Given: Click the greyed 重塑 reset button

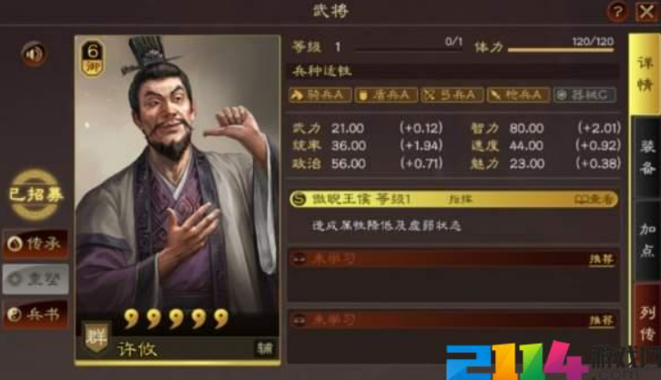Looking at the screenshot, I should (36, 279).
